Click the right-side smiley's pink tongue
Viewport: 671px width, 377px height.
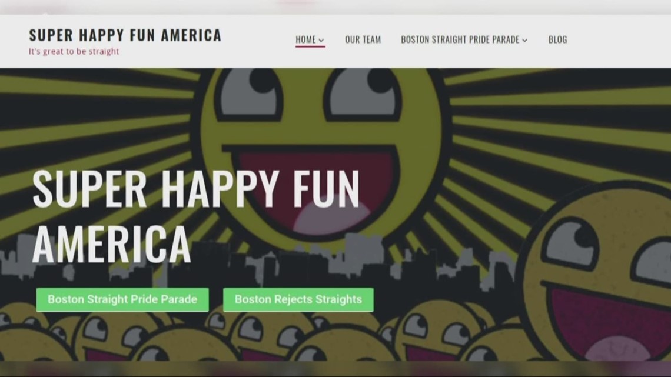pyautogui.click(x=617, y=349)
